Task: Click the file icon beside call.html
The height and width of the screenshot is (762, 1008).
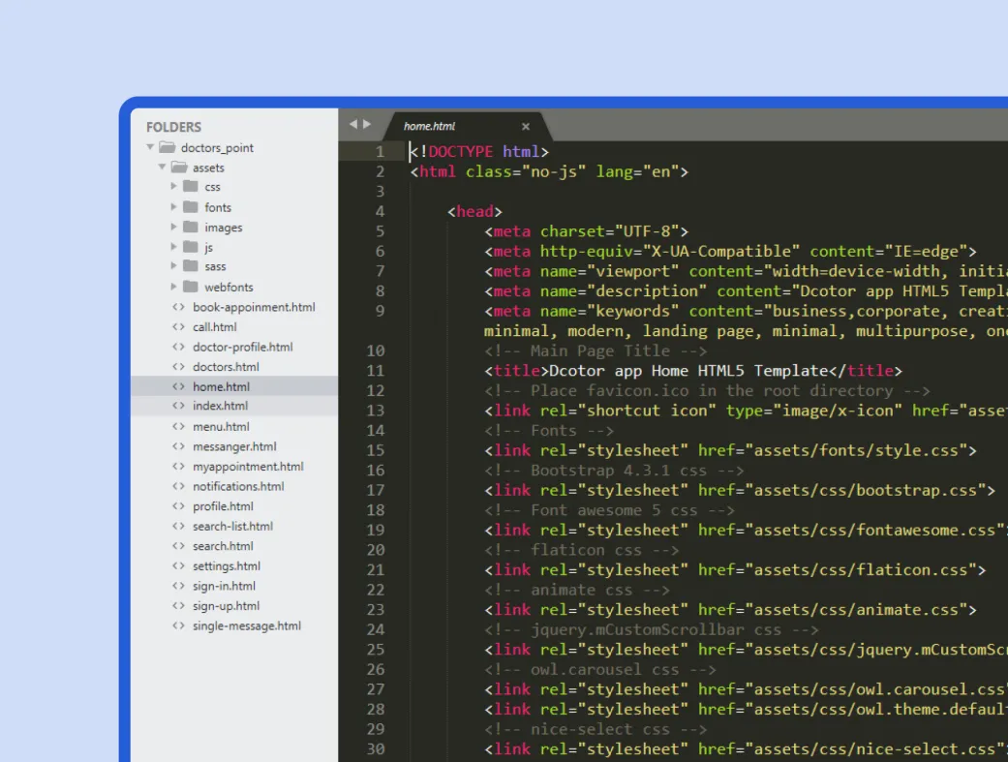Action: tap(178, 327)
